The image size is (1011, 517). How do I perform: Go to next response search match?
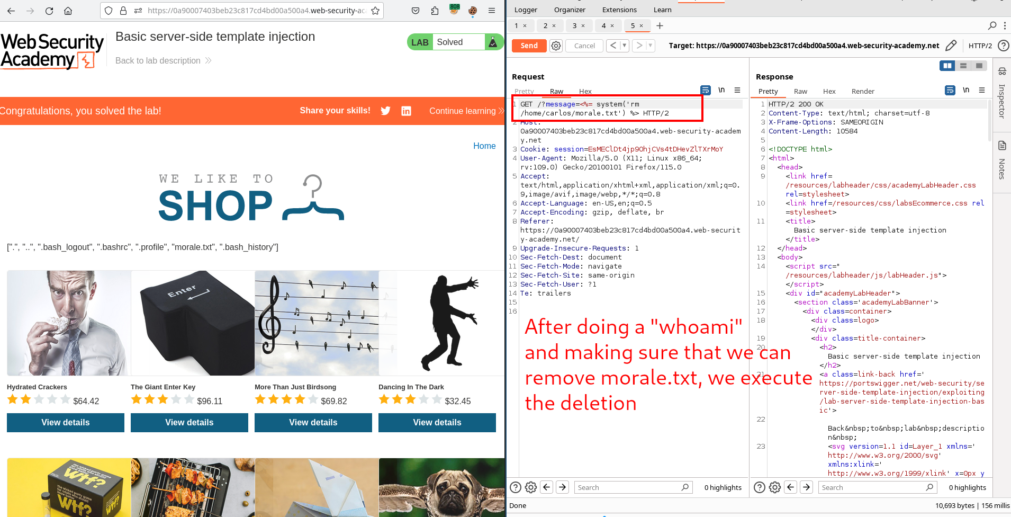click(807, 487)
